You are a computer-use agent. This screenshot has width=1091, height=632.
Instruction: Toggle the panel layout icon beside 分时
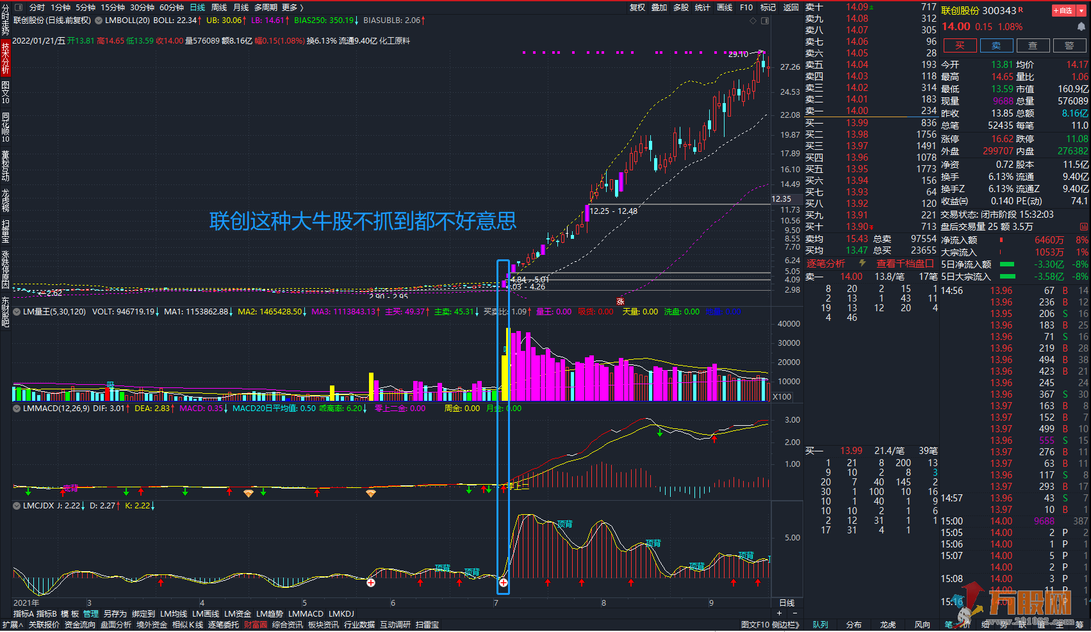18,8
